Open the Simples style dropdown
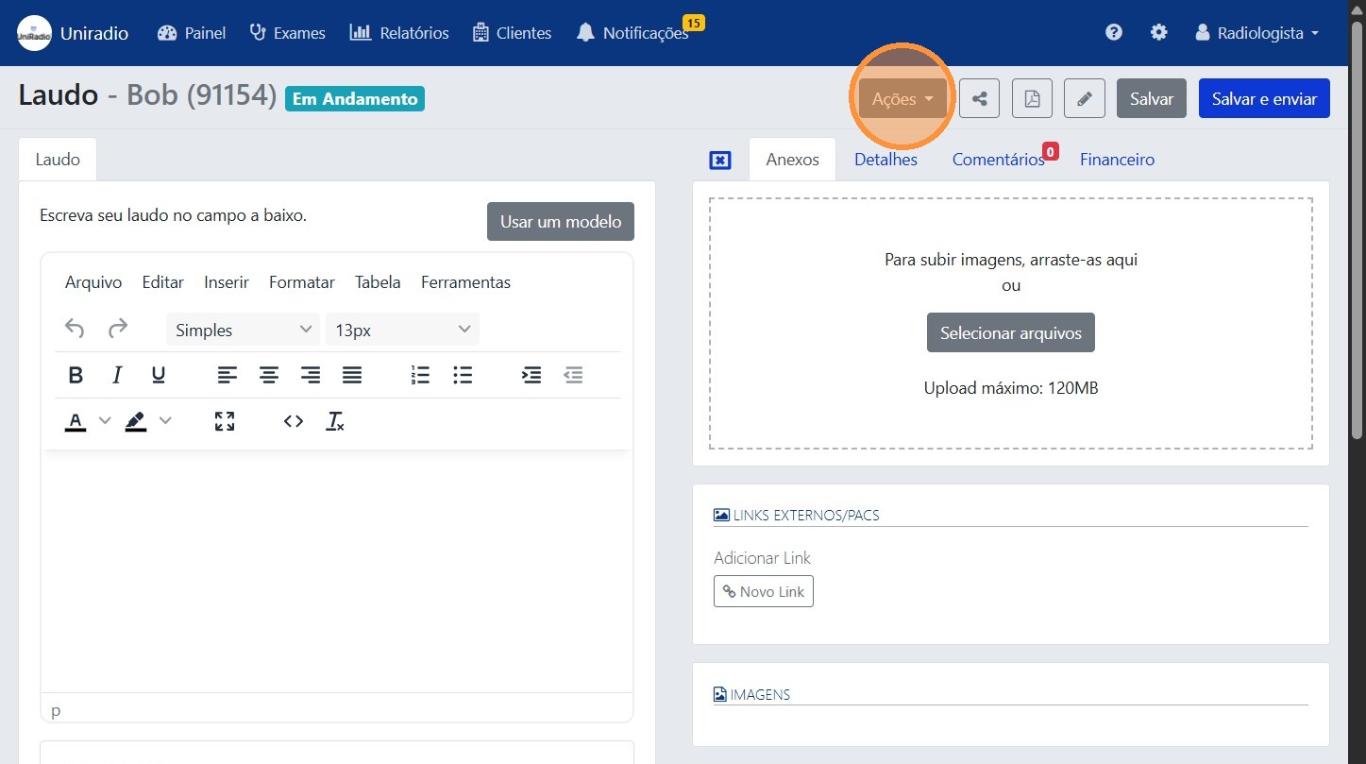The image size is (1366, 764). 242,329
